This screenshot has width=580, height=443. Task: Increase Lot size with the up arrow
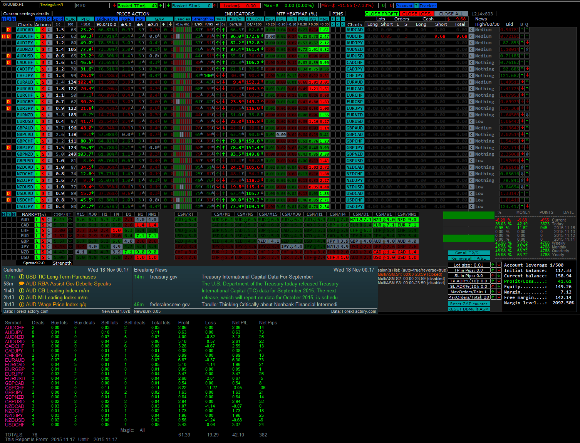pos(493,265)
